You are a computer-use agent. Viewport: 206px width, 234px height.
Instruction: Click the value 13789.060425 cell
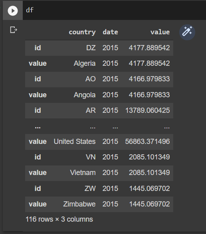coord(147,110)
